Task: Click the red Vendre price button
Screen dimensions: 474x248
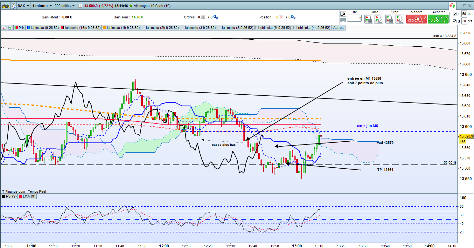Action: coord(416,19)
